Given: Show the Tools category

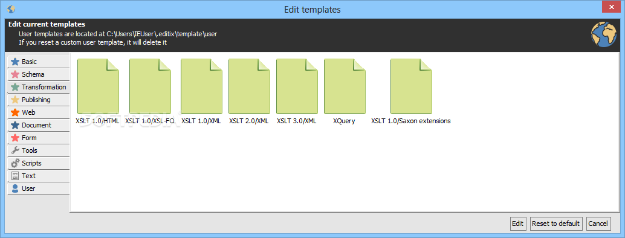Looking at the screenshot, I should (39, 150).
